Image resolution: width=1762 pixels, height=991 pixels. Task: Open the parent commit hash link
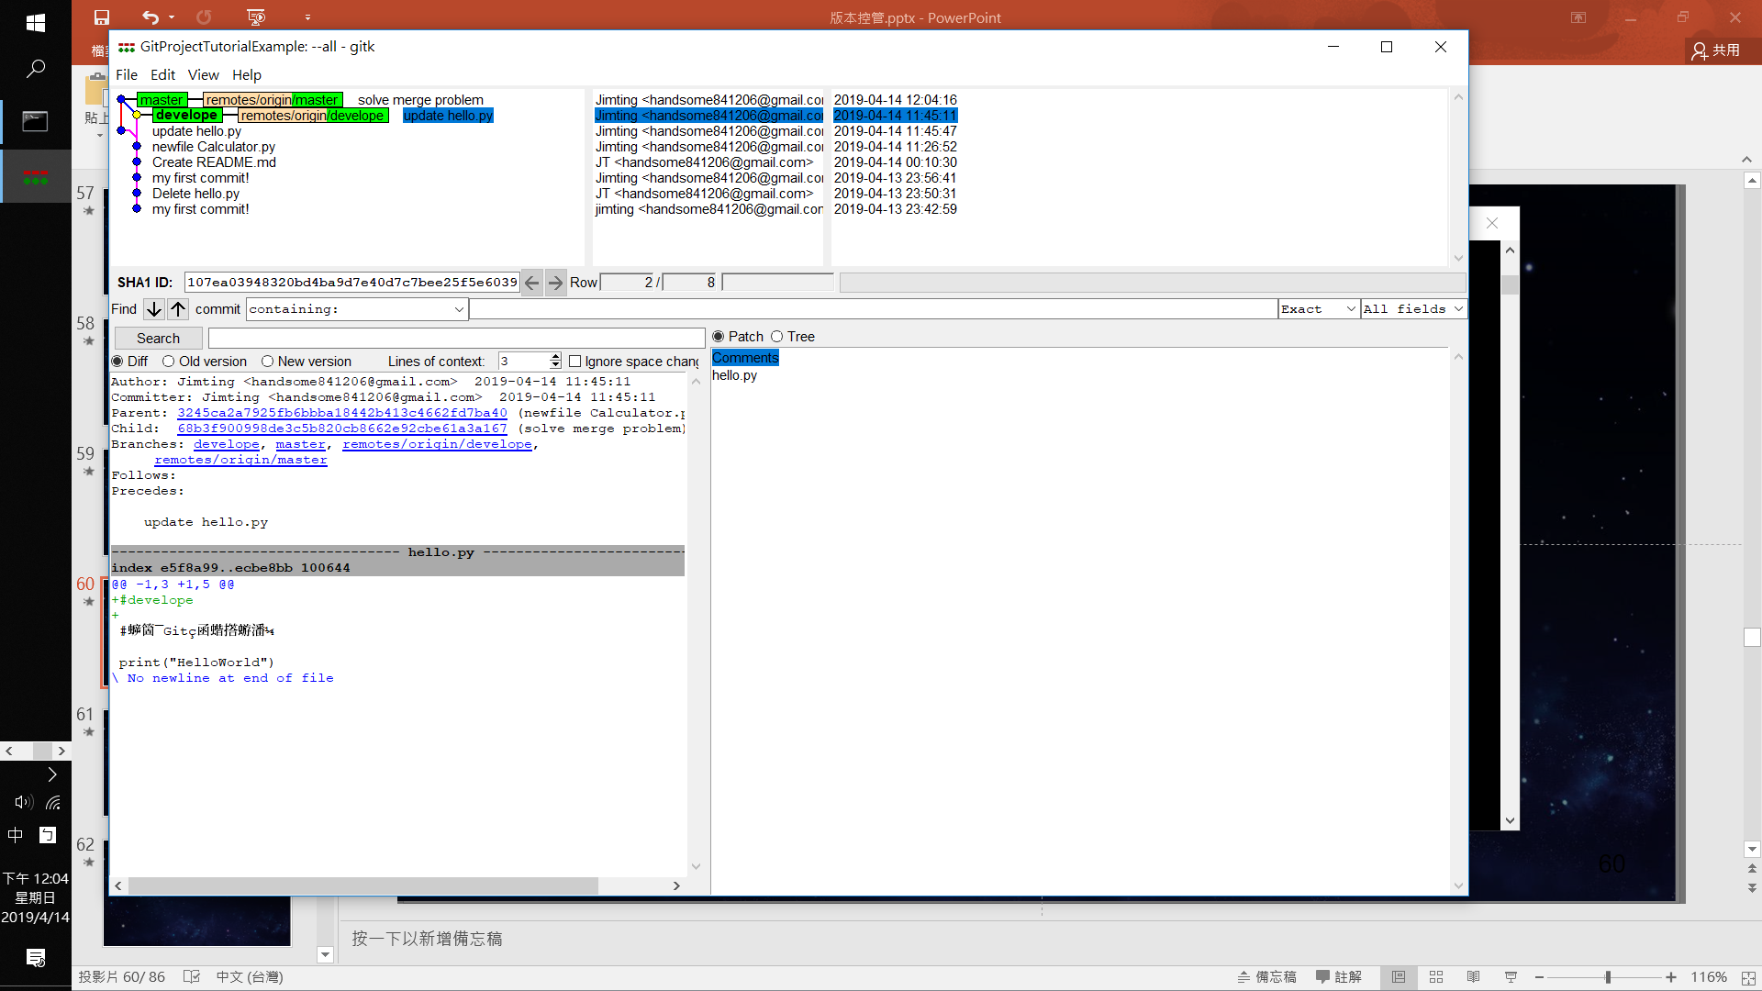coord(341,413)
